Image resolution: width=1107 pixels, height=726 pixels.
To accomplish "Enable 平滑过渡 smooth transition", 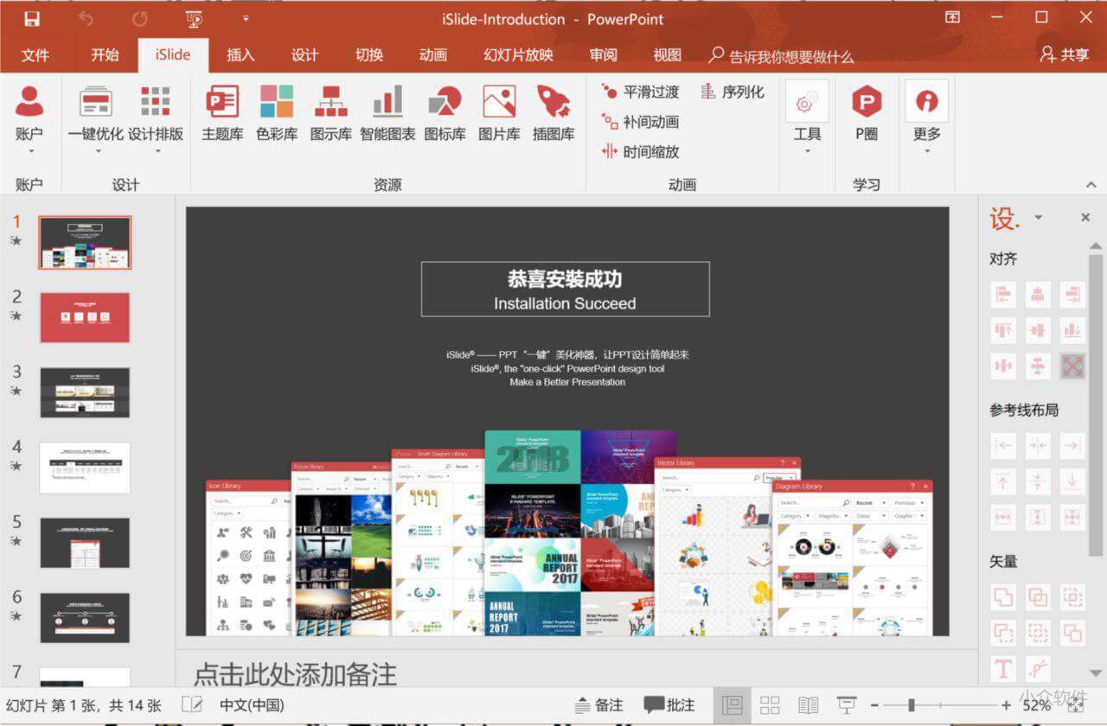I will point(638,92).
